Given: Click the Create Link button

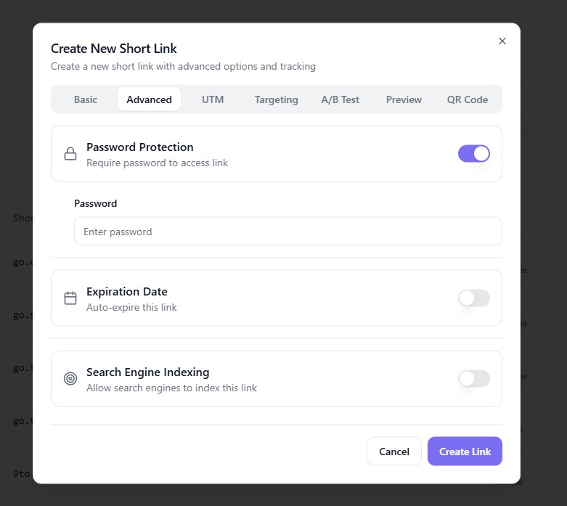Looking at the screenshot, I should click(x=465, y=452).
